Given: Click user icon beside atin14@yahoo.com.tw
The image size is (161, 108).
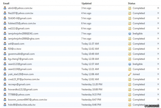Looking at the screenshot, I should pos(5,8).
